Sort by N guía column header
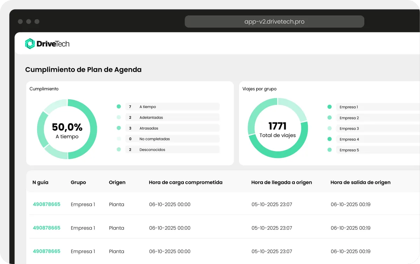 coord(40,183)
